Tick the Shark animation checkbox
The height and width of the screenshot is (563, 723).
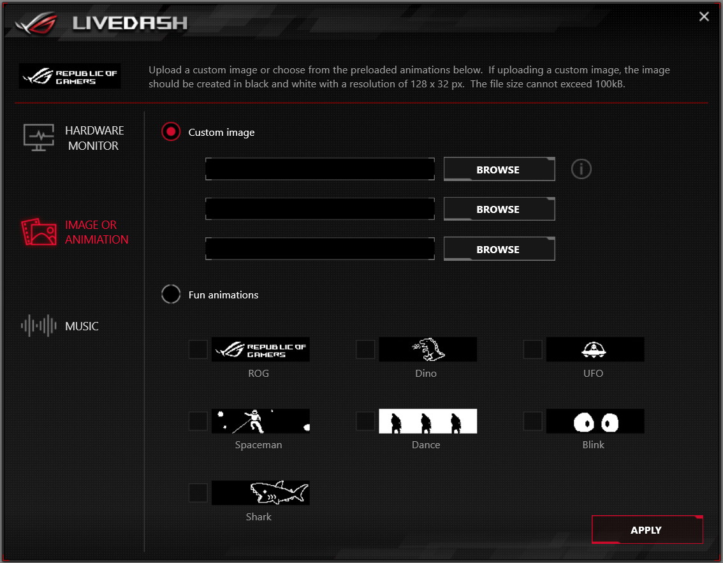coord(198,493)
